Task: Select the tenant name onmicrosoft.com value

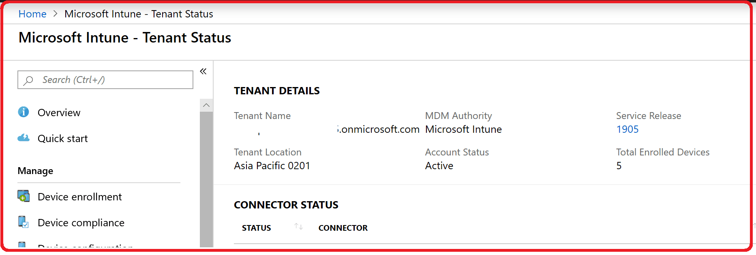Action: [378, 129]
